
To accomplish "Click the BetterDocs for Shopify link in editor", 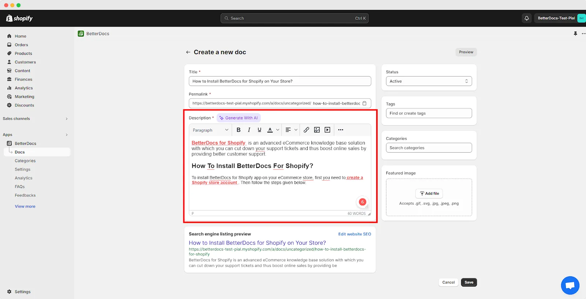I will coord(219,143).
